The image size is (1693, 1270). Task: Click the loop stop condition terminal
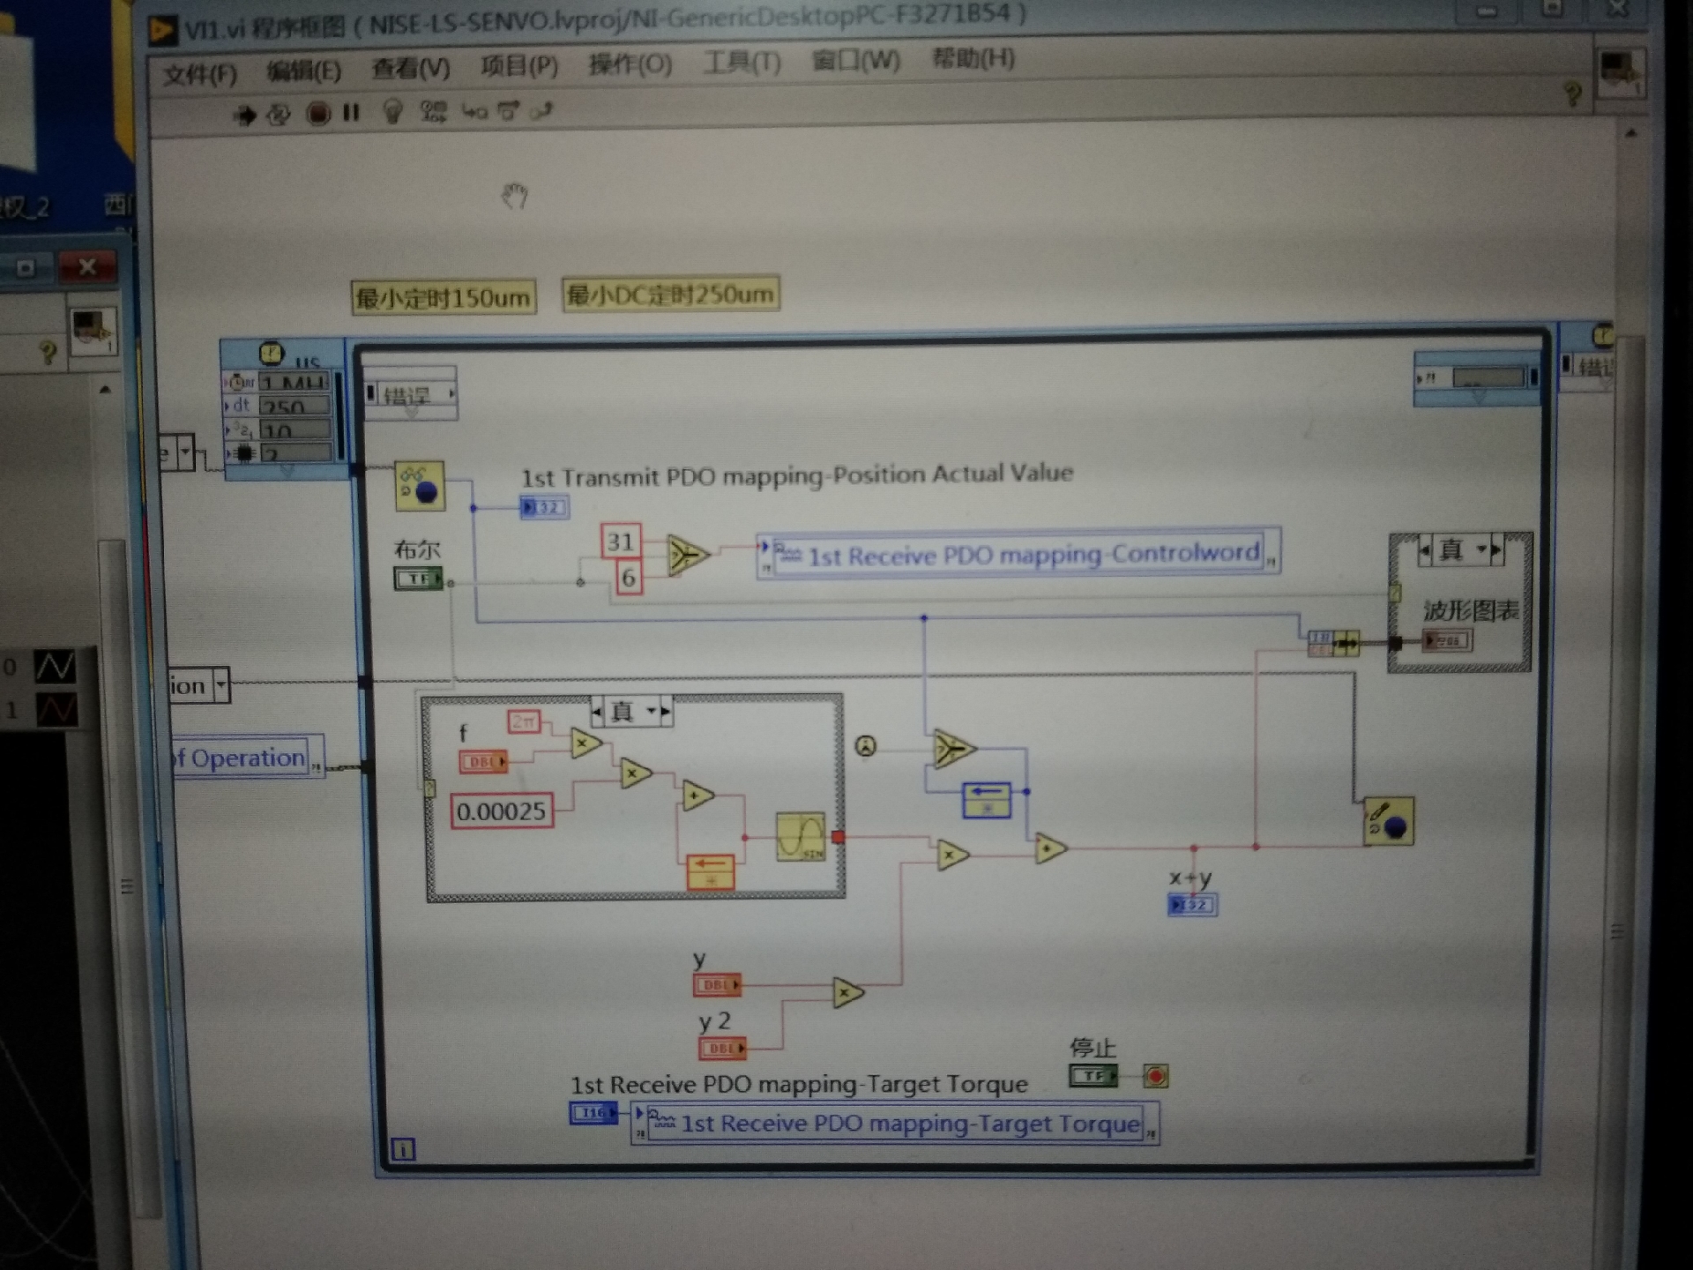[1155, 1076]
